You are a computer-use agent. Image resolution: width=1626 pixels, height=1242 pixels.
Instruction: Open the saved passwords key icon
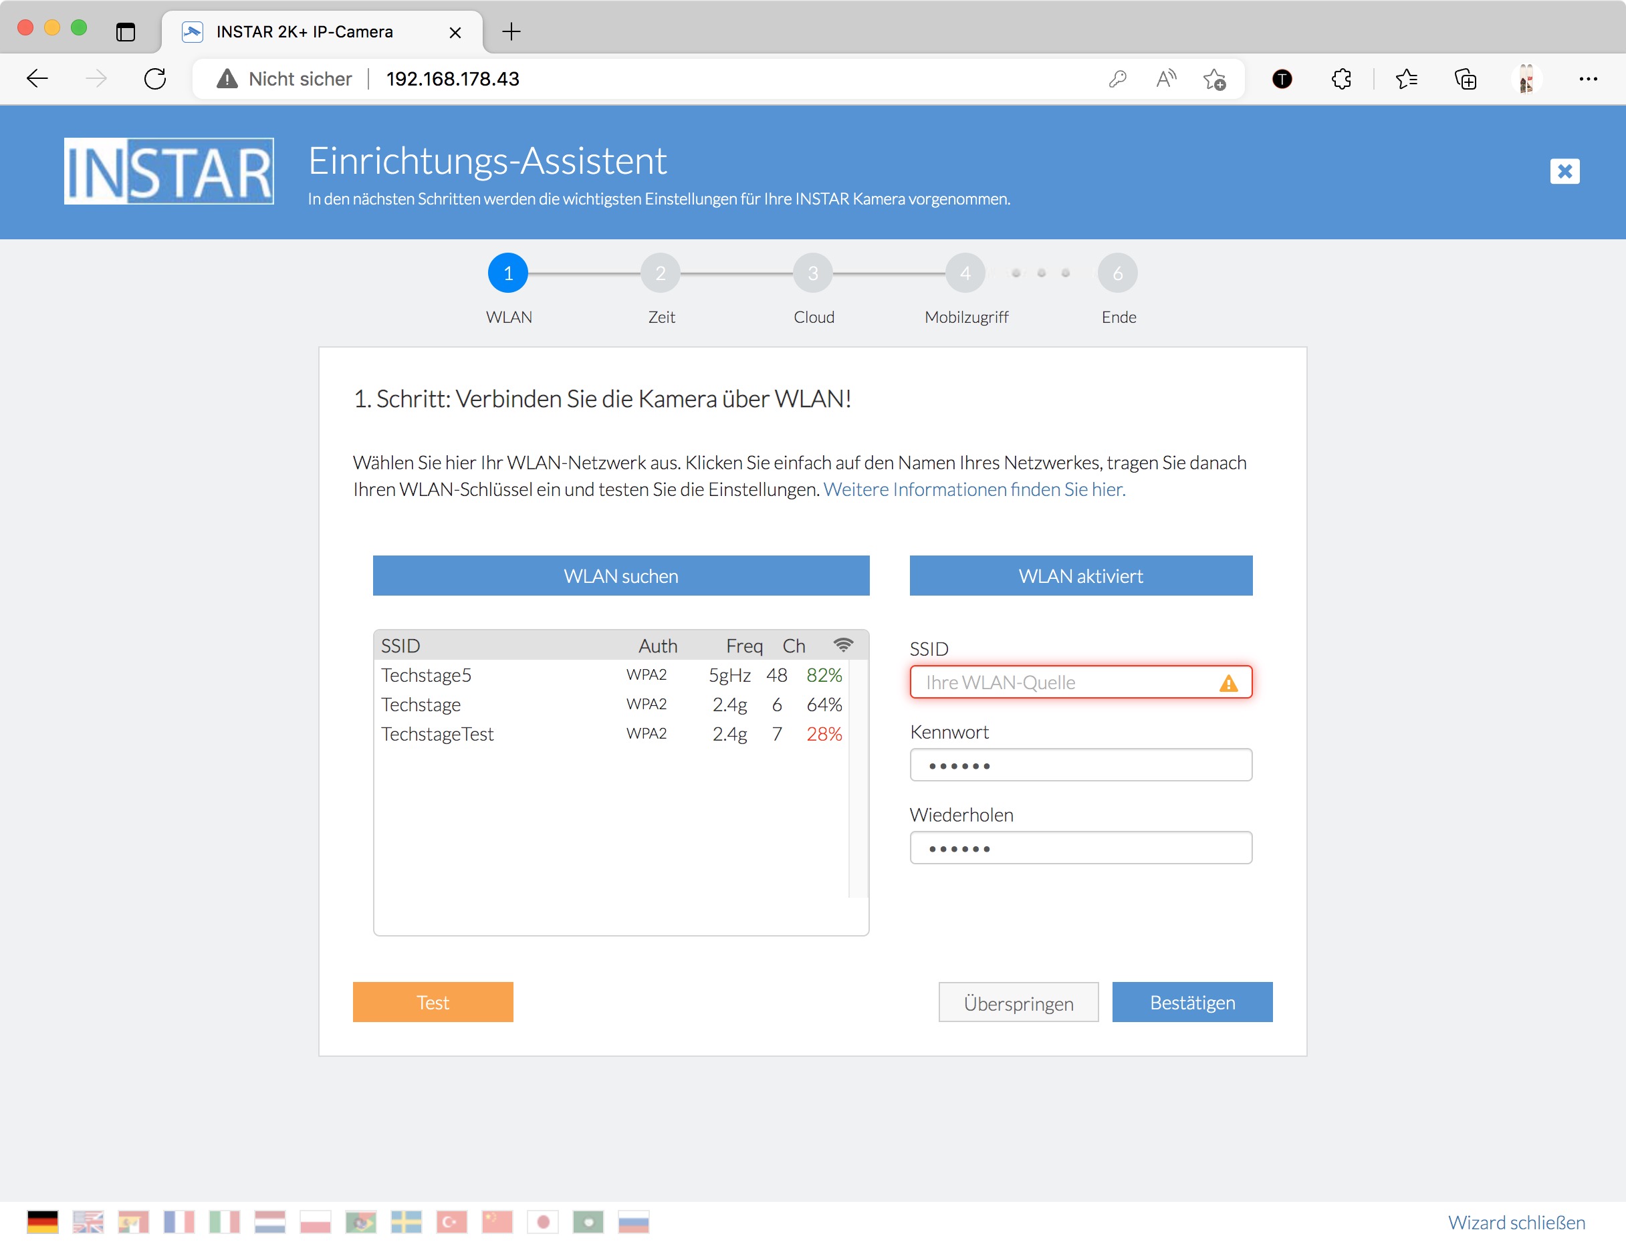point(1117,79)
